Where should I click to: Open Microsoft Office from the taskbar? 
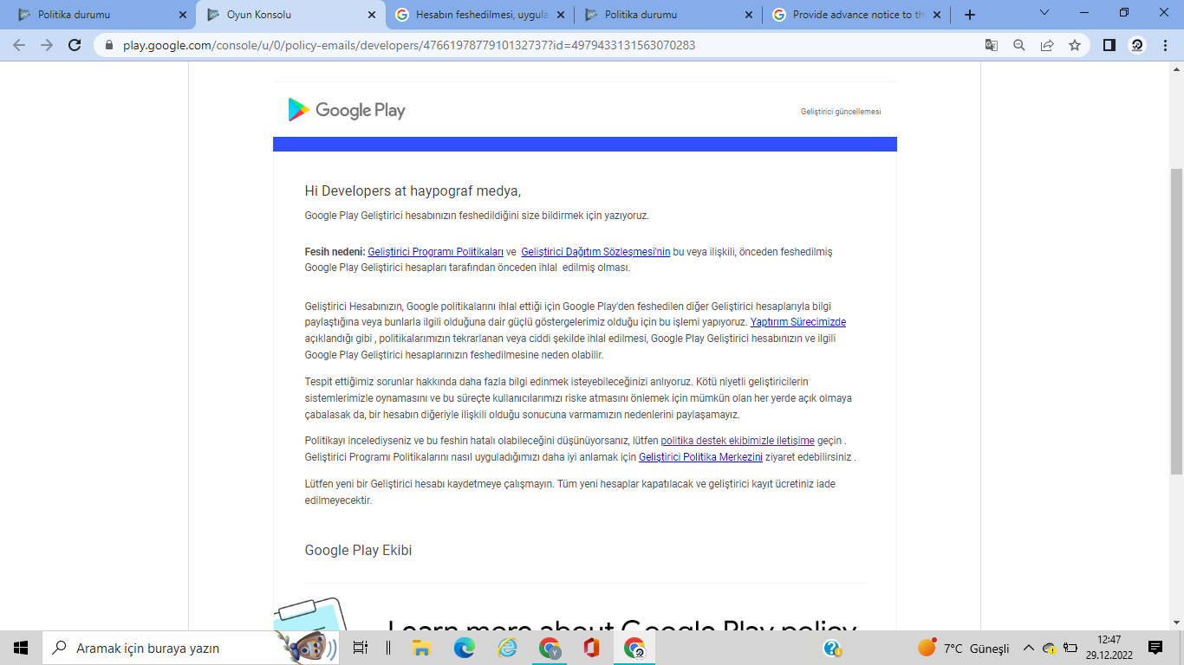click(x=592, y=648)
